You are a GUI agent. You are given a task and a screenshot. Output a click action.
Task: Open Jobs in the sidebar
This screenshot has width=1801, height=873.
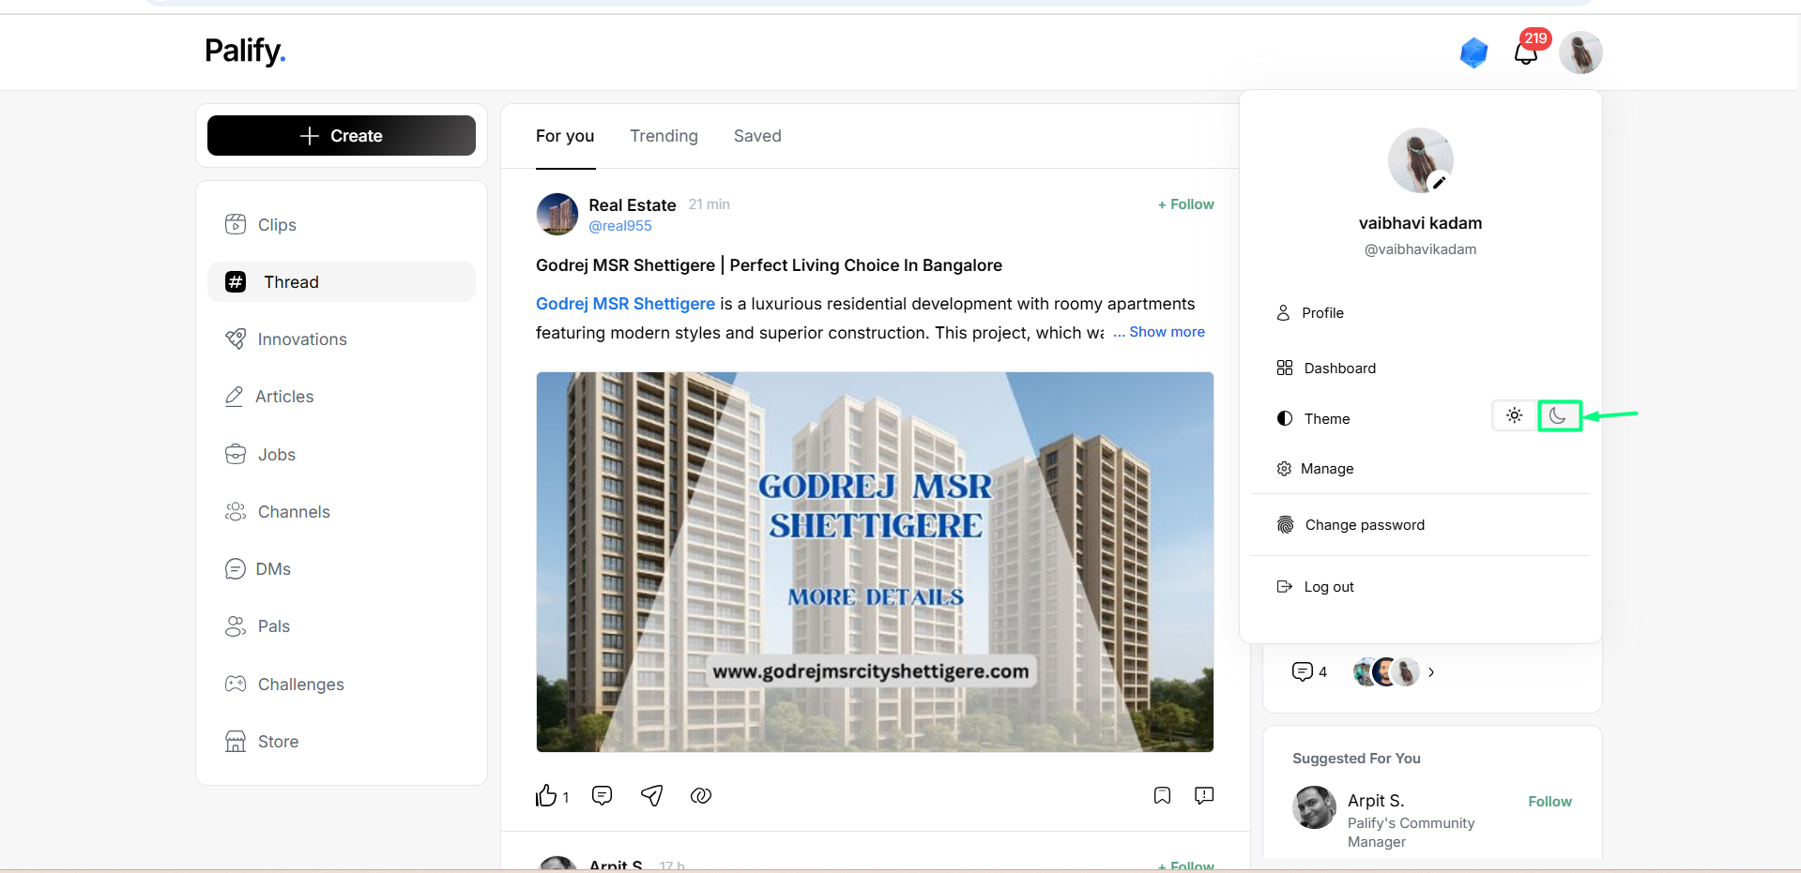pos(342,455)
